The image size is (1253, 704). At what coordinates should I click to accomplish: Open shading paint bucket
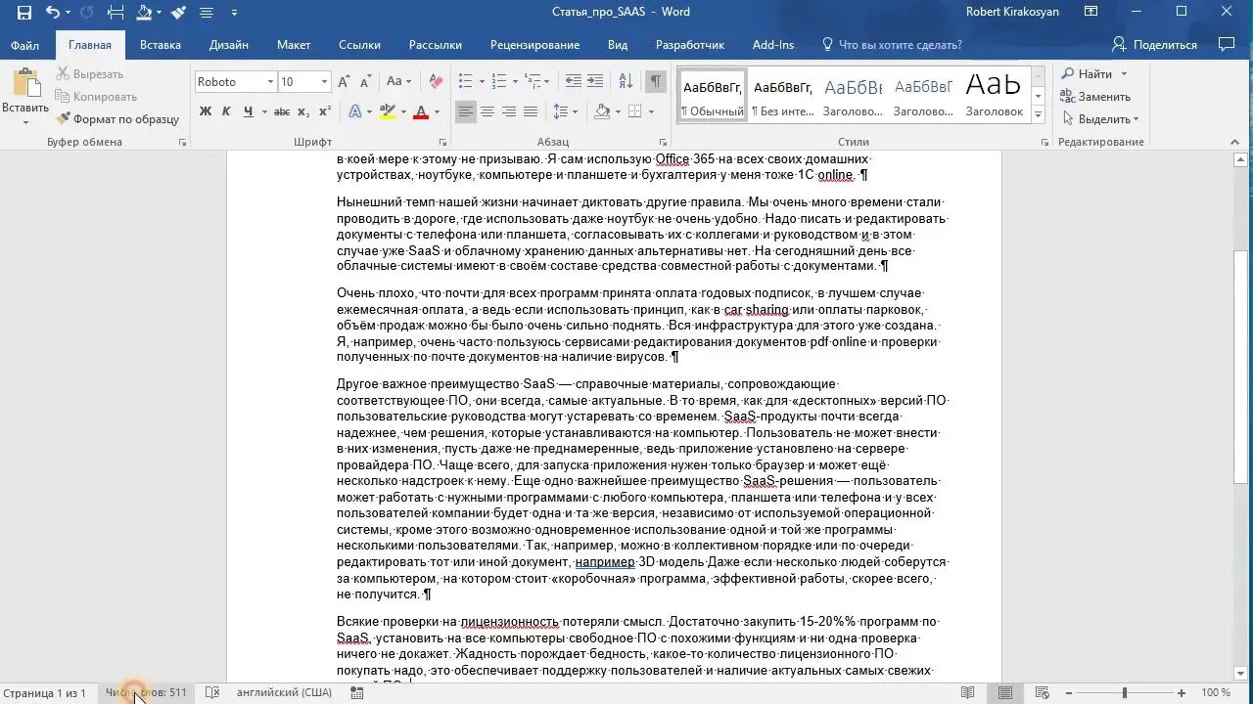click(602, 111)
